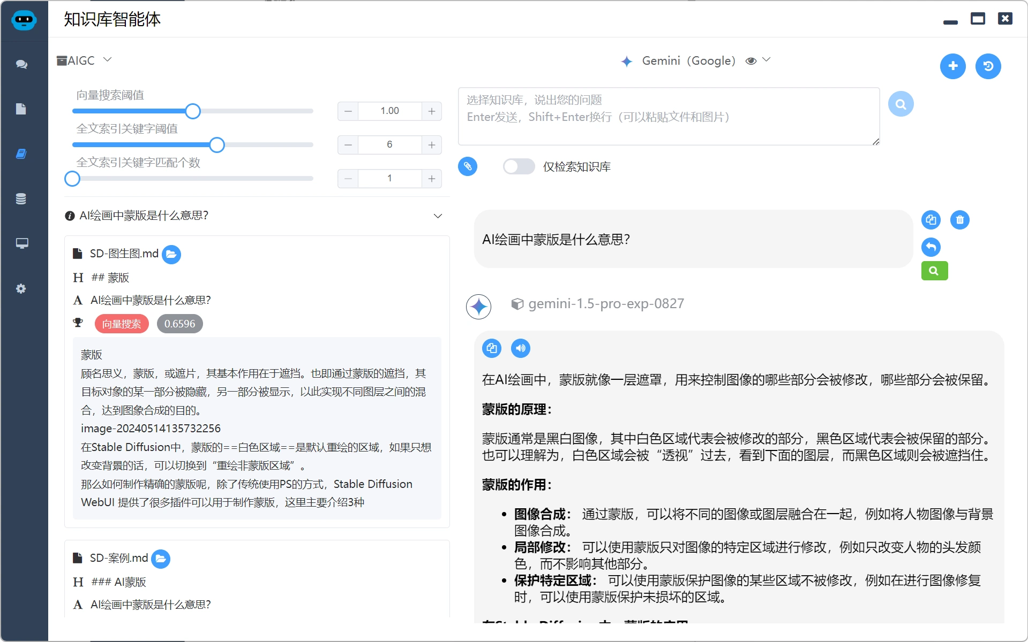This screenshot has width=1028, height=642.
Task: Increase the vector search threshold 1.00
Action: pos(431,111)
